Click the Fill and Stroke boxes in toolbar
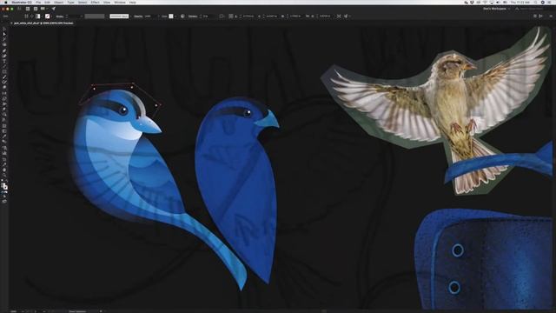Viewport: 556px width, 313px height. pyautogui.click(x=5, y=187)
